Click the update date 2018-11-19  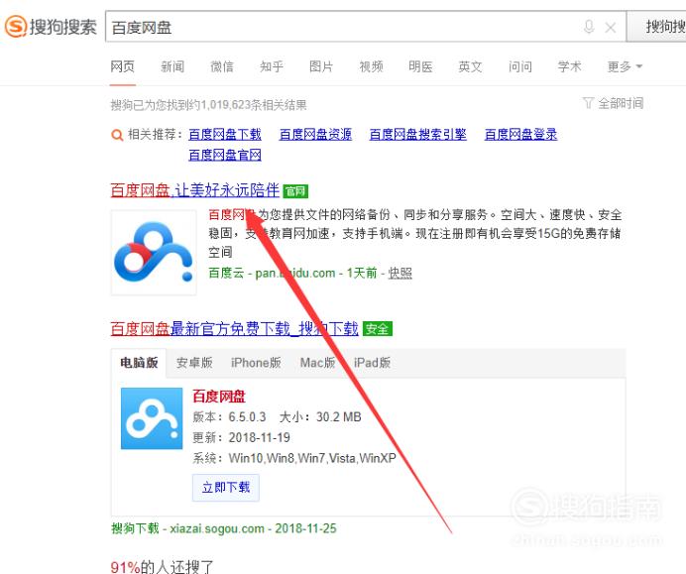[260, 437]
